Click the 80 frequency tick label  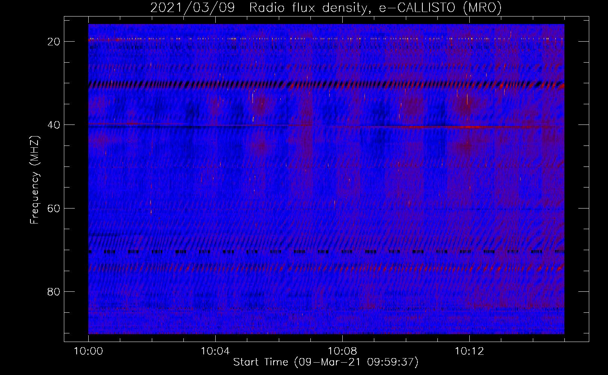(54, 291)
